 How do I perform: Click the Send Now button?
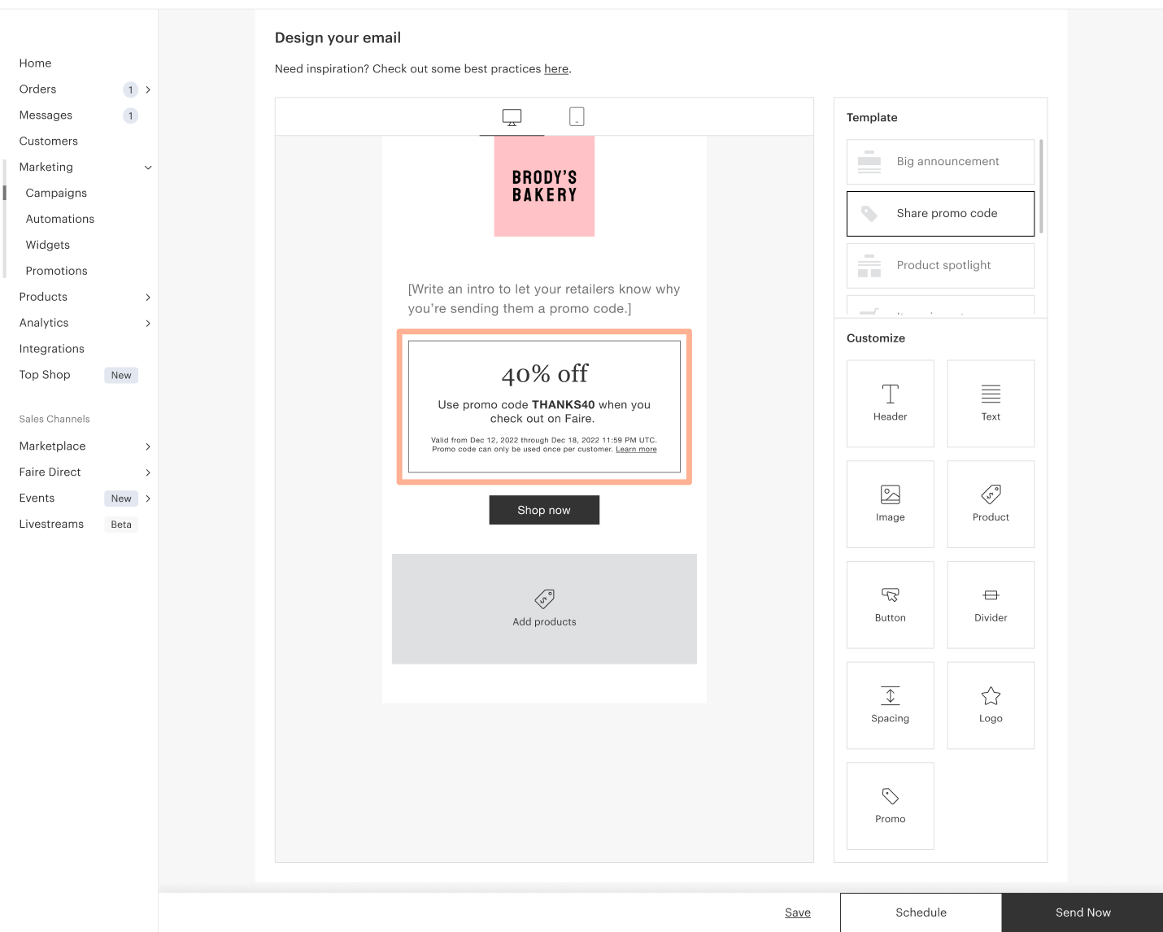point(1082,912)
